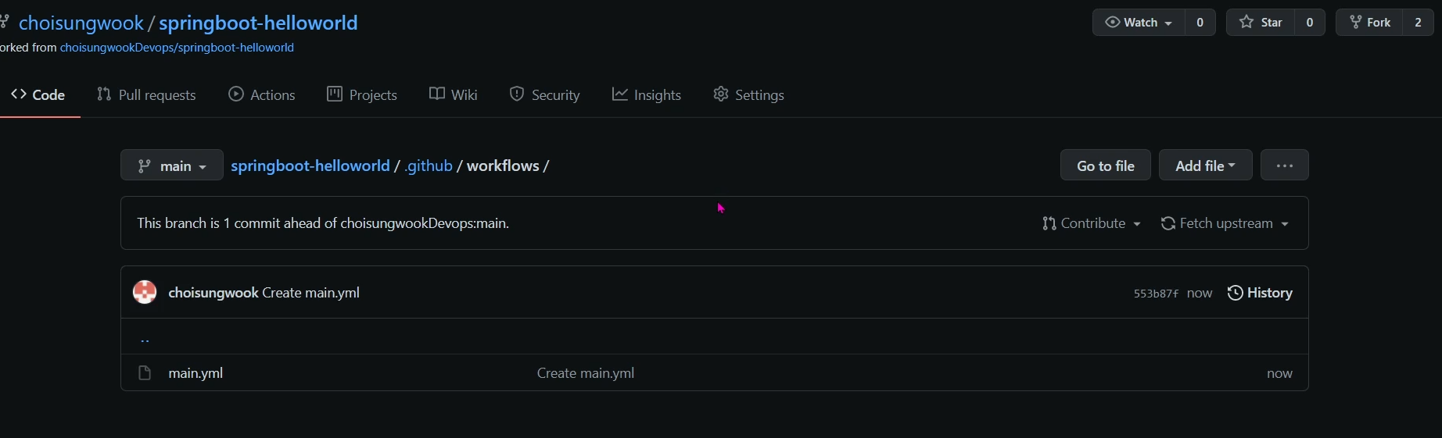Image resolution: width=1442 pixels, height=438 pixels.
Task: Click the Security shield icon
Action: 517,94
